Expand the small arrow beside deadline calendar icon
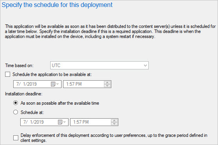Image resolution: width=218 pixels, height=145 pixels. click(64, 122)
